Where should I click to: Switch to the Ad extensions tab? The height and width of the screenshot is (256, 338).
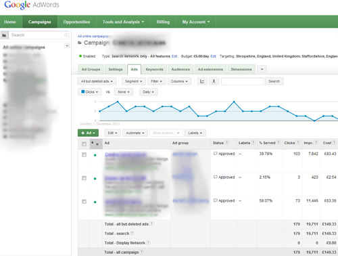[x=210, y=69]
